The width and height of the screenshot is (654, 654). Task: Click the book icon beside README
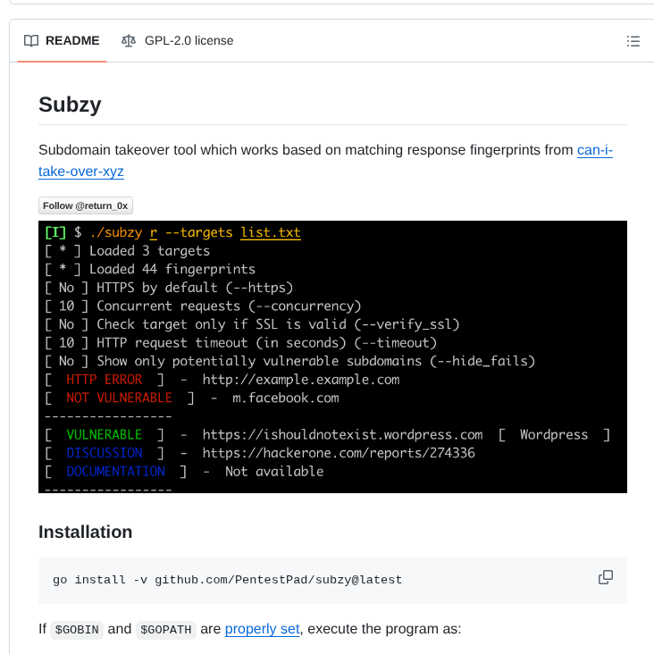coord(31,40)
